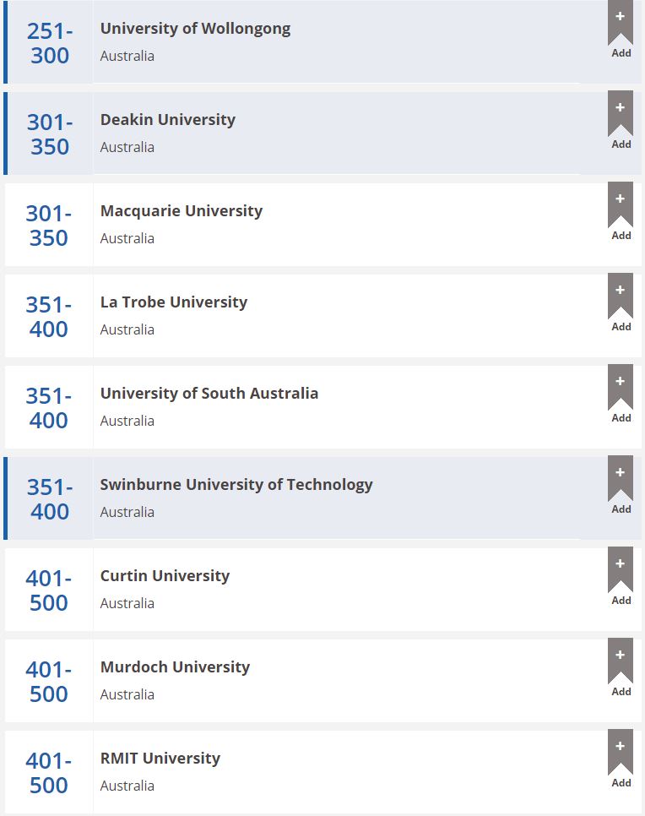This screenshot has width=645, height=816.
Task: Open Murdoch University profile
Action: point(175,666)
